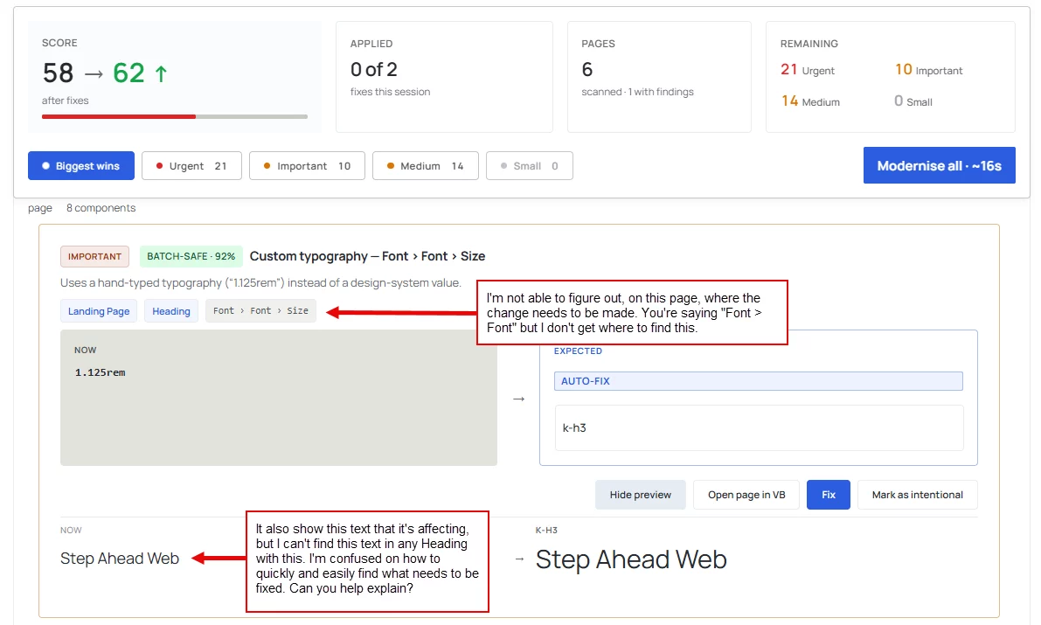This screenshot has height=625, width=1041.
Task: Click the score progress bar
Action: pyautogui.click(x=175, y=117)
